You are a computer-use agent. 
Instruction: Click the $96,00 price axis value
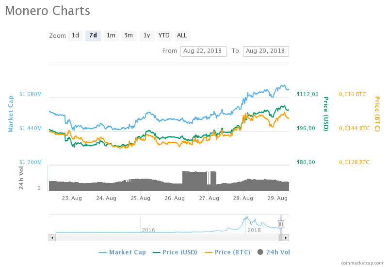[306, 128]
